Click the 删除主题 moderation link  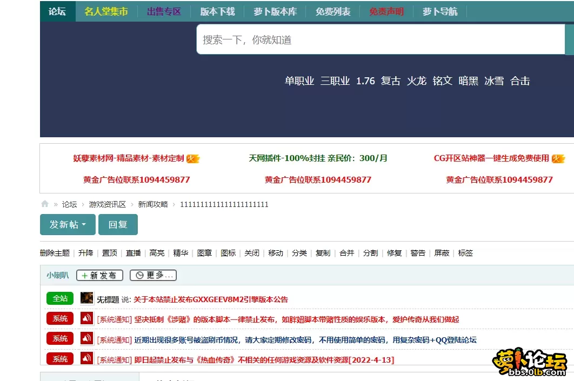(54, 253)
